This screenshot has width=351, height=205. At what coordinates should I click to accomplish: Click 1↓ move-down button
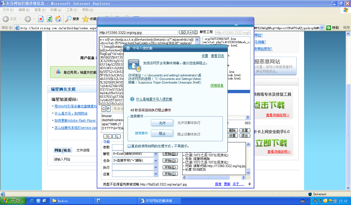tap(116, 137)
